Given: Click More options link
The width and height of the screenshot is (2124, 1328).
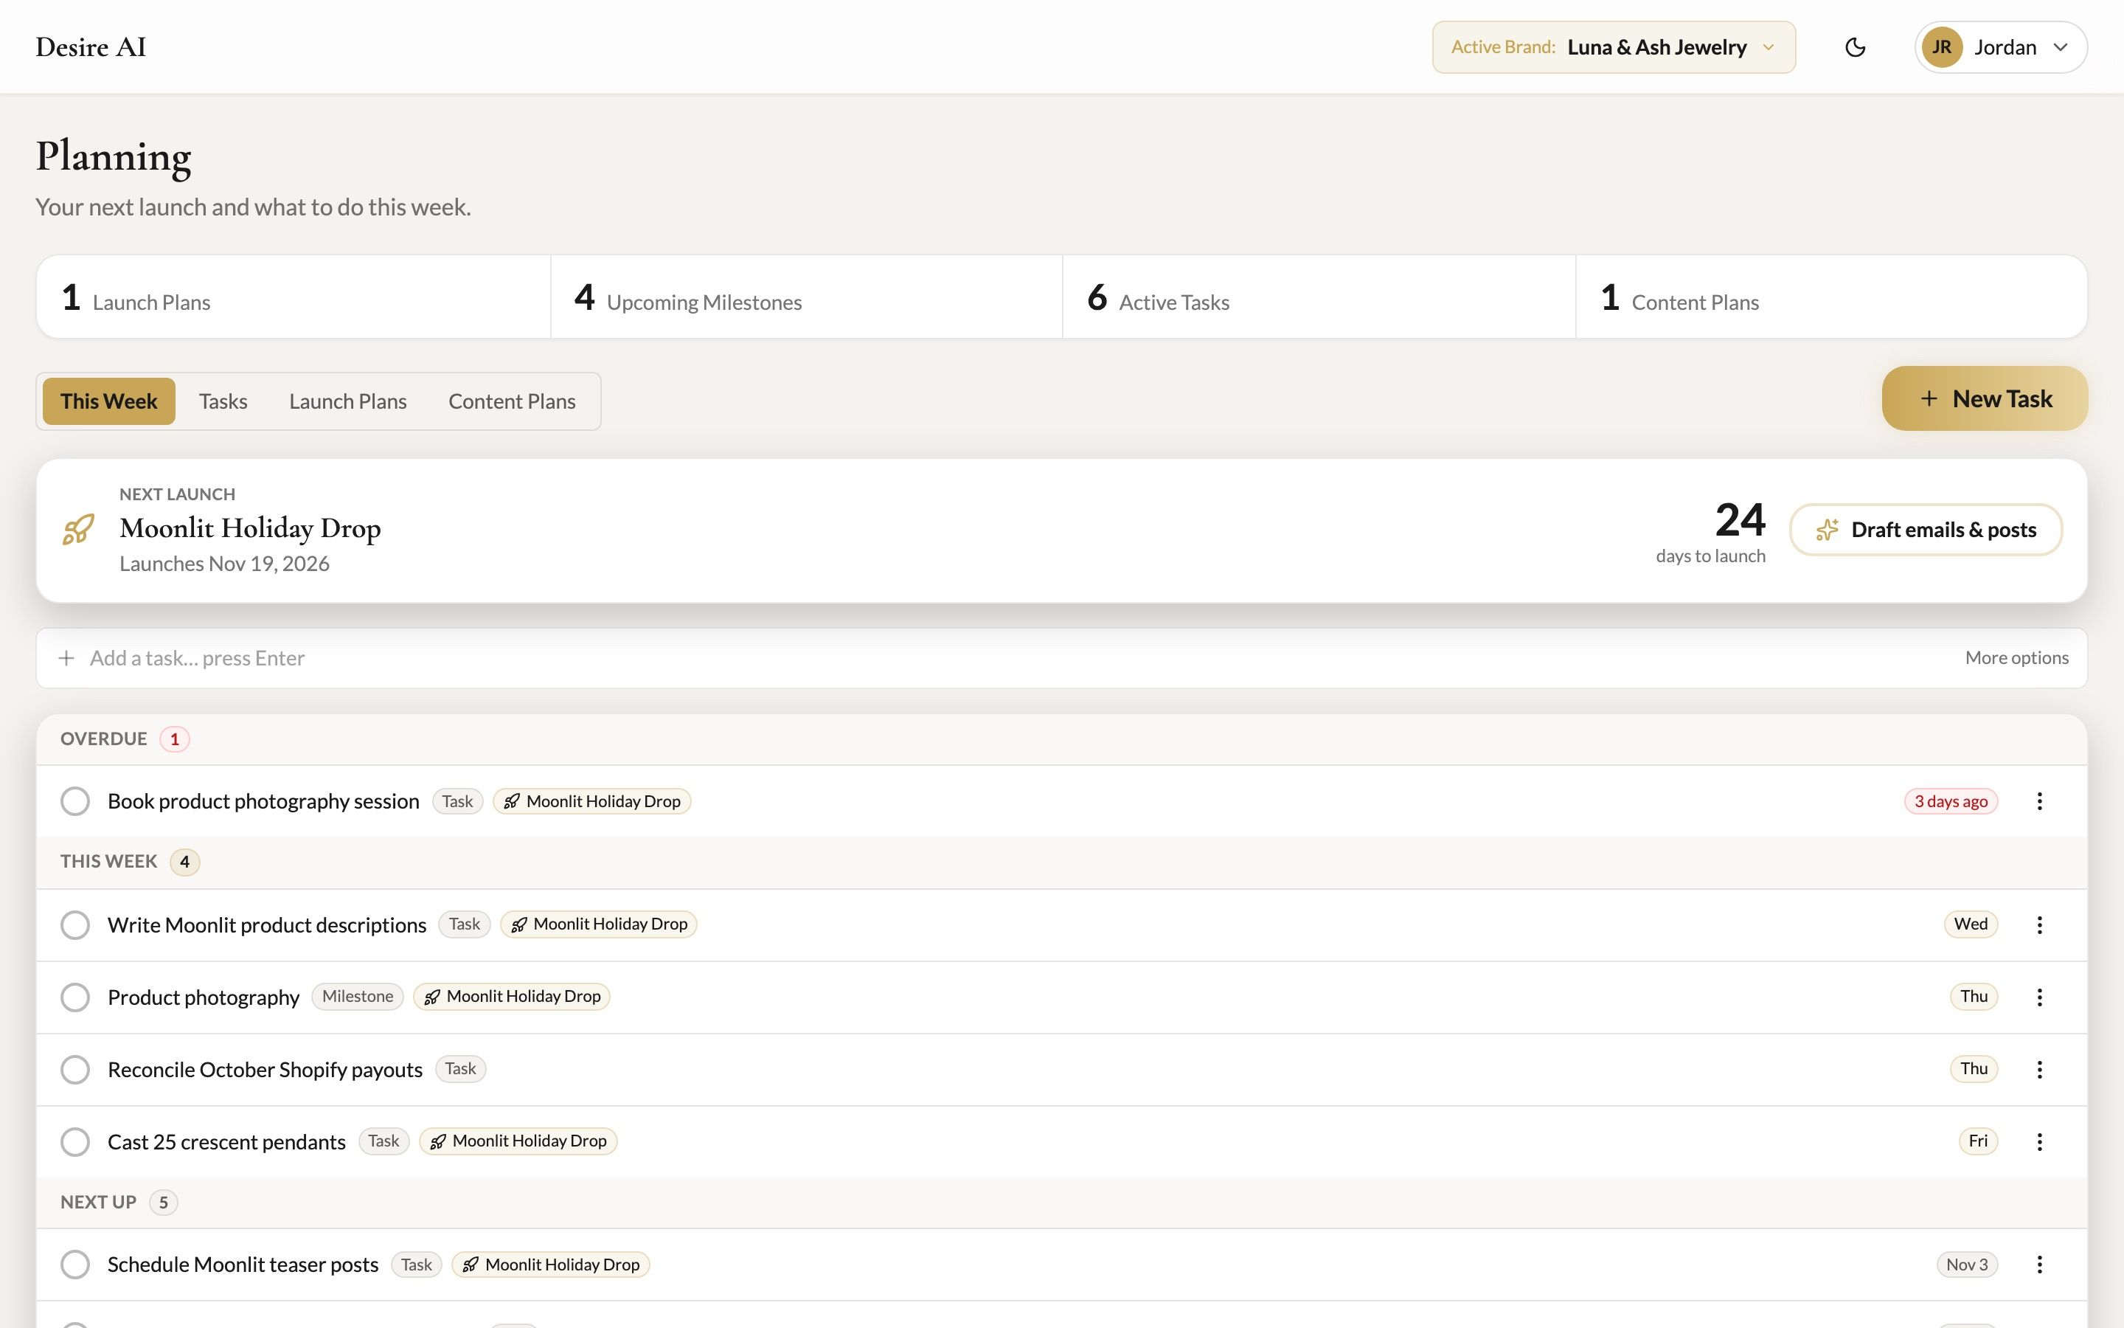Looking at the screenshot, I should click(x=2016, y=658).
